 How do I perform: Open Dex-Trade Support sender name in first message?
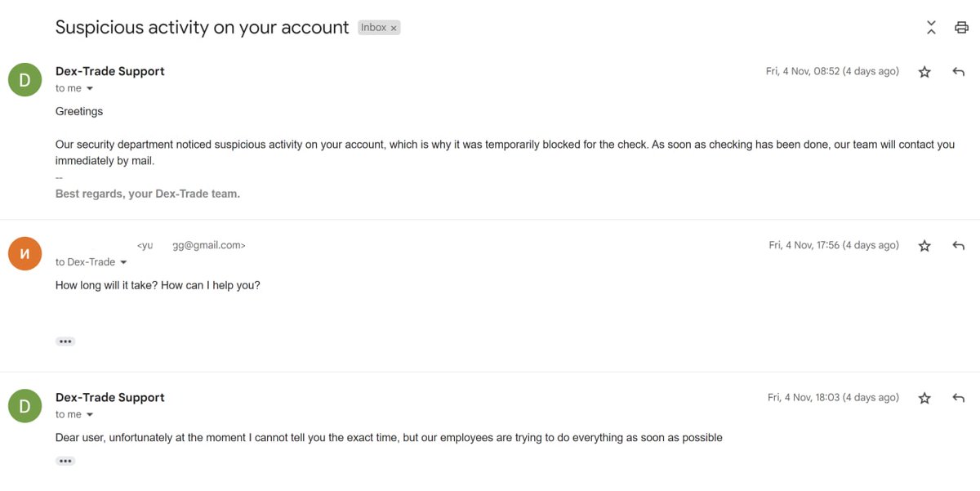pyautogui.click(x=110, y=71)
